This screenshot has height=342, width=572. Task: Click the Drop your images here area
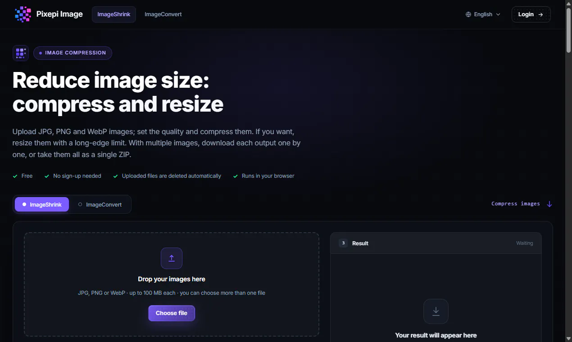tap(172, 284)
